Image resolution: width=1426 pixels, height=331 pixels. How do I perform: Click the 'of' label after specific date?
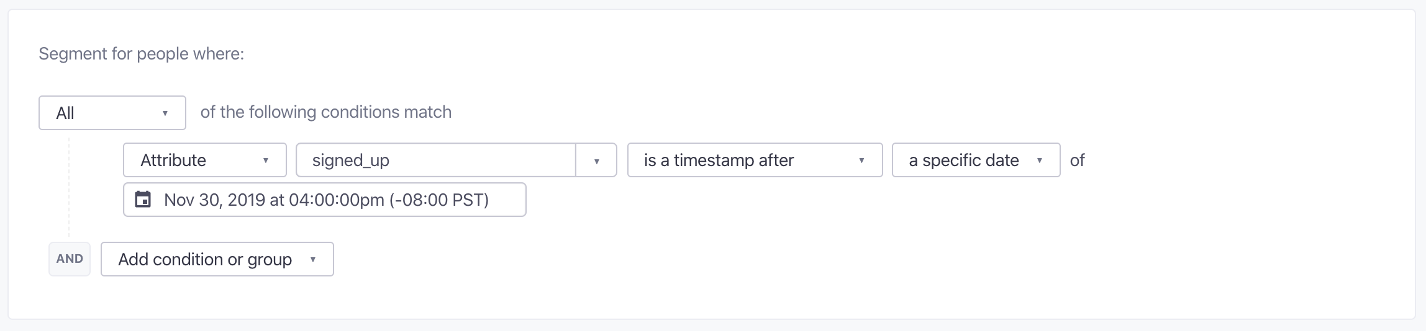[x=1077, y=161]
